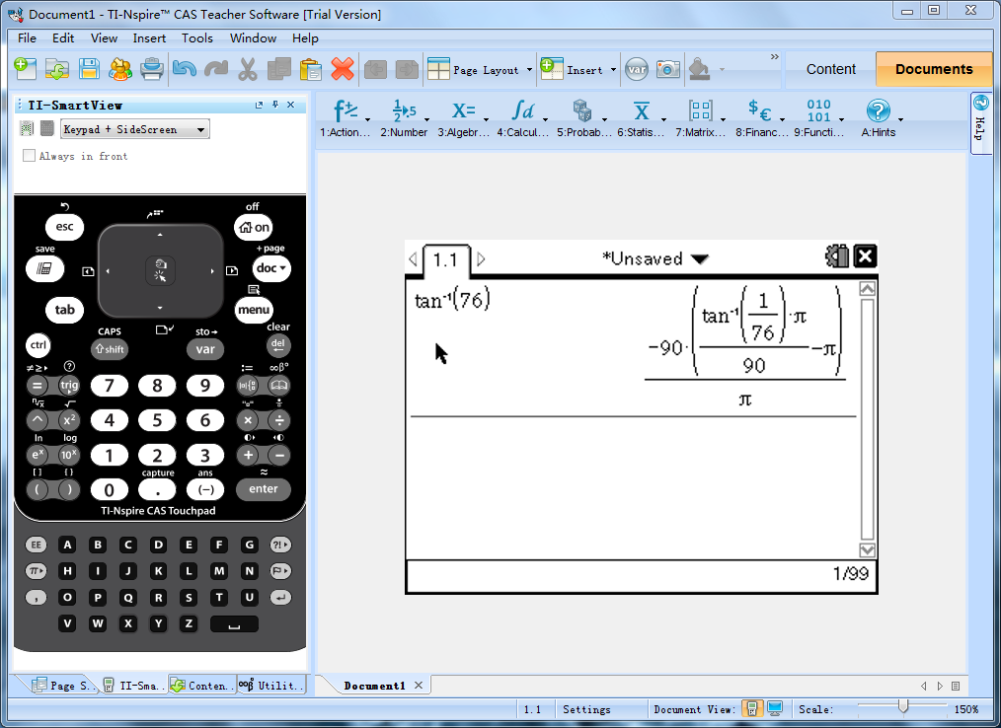The image size is (1001, 728).
Task: Open the 5:Probability dice icon
Action: coord(581,111)
